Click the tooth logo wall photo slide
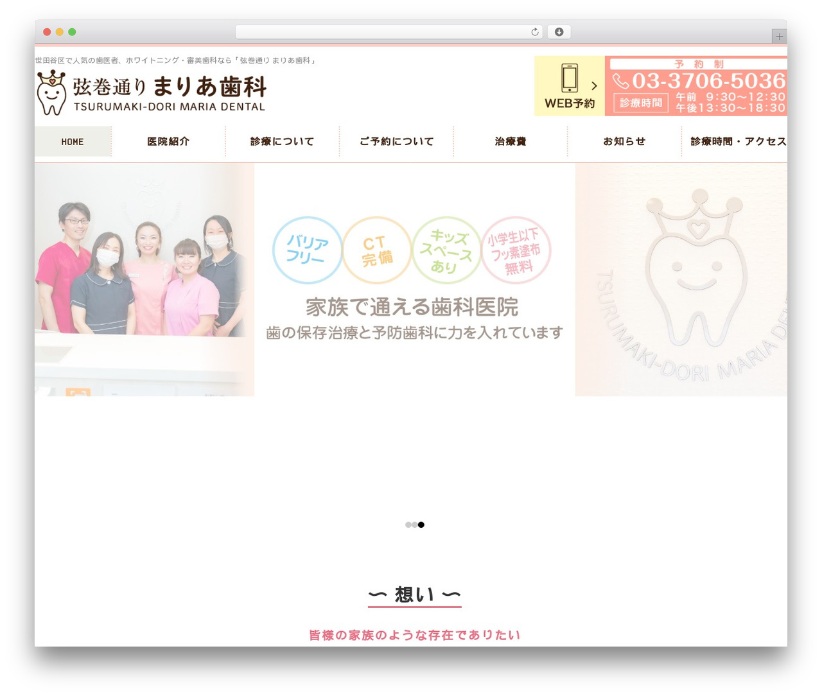The width and height of the screenshot is (822, 696). click(681, 279)
